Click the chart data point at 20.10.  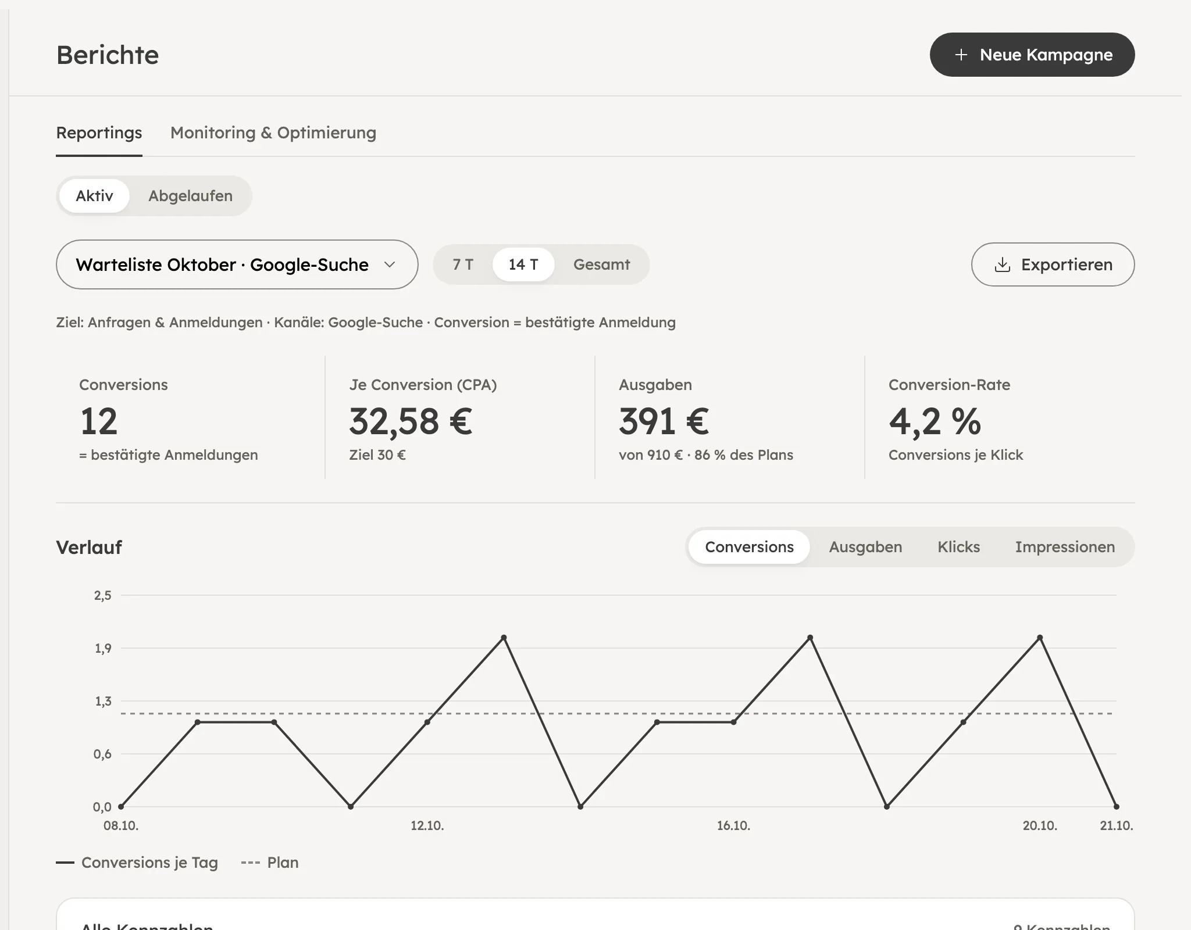click(1040, 638)
